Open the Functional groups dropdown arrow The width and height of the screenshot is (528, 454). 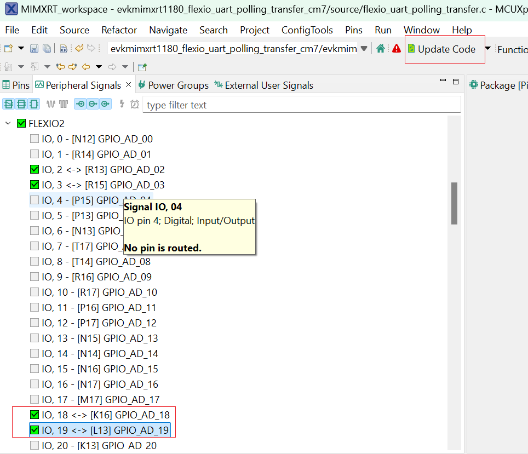(487, 48)
